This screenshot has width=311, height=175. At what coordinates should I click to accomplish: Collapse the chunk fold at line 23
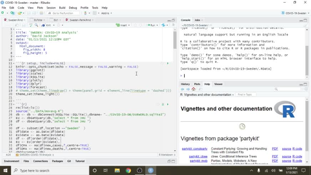click(x=14, y=104)
